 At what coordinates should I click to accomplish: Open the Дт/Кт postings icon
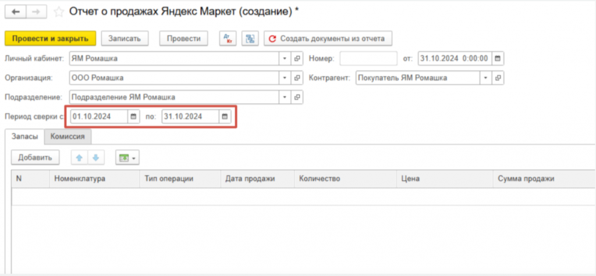click(x=228, y=38)
